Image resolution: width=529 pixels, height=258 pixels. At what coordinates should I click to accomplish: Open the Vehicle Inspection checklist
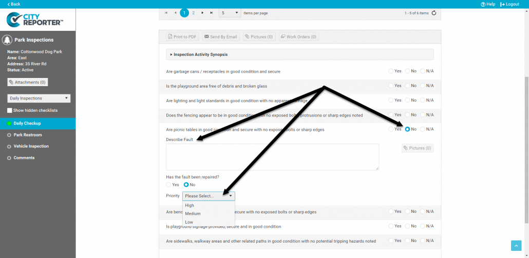31,146
